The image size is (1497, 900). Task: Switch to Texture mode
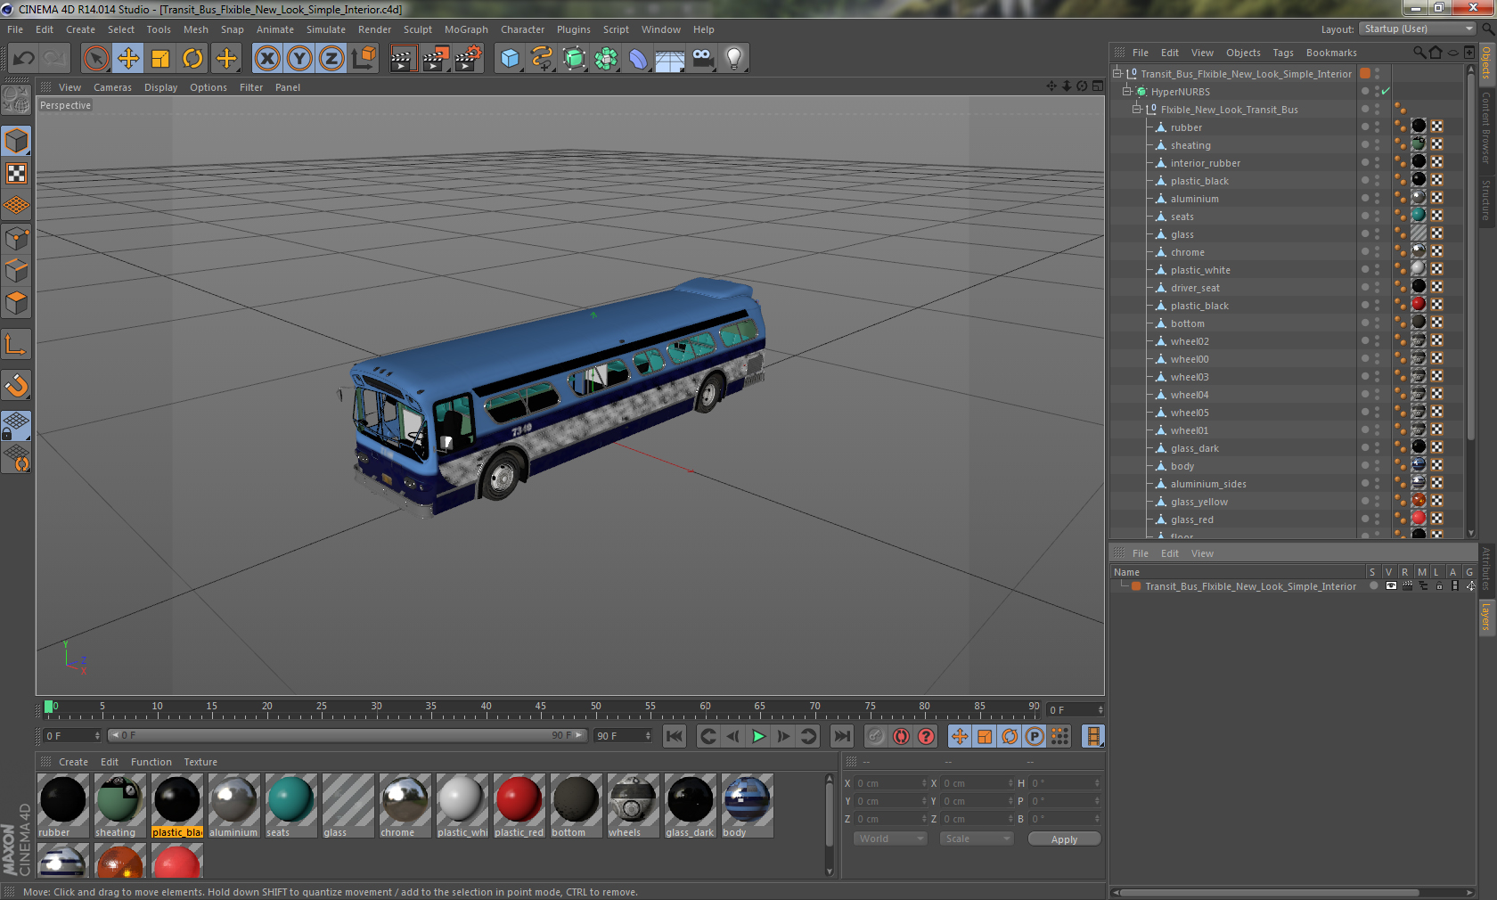(x=16, y=174)
